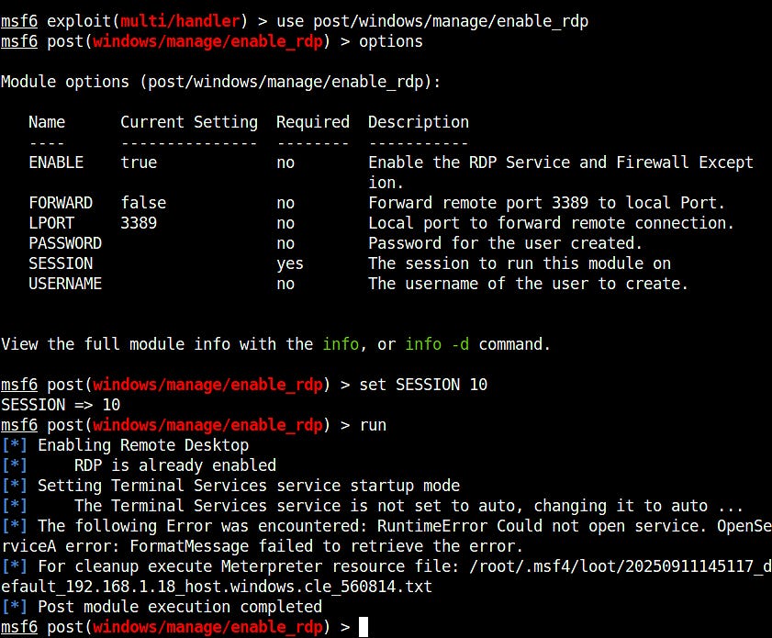This screenshot has height=638, width=772.
Task: Click the 'ENABLE' option name
Action: pyautogui.click(x=56, y=162)
